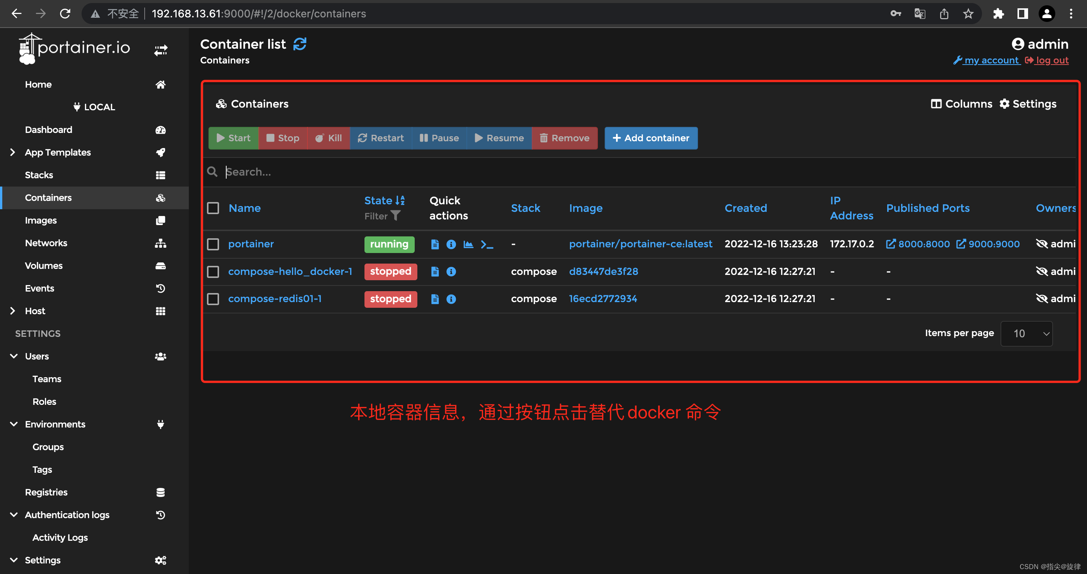This screenshot has width=1087, height=574.
Task: Inspect icon for compose-redis01-1 container
Action: point(451,299)
